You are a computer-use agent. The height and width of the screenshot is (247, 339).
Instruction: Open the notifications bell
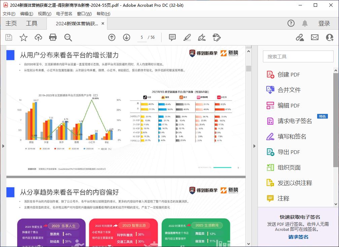coord(305,23)
